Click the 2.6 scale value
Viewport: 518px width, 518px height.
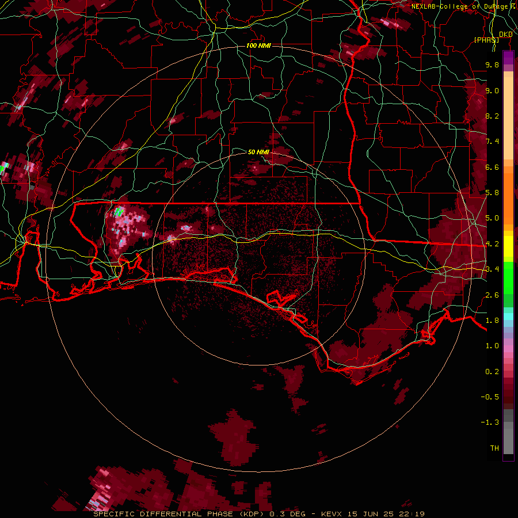coord(492,295)
